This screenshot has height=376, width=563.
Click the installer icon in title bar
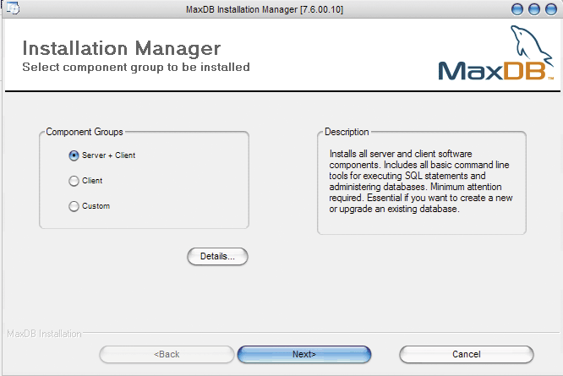click(13, 8)
